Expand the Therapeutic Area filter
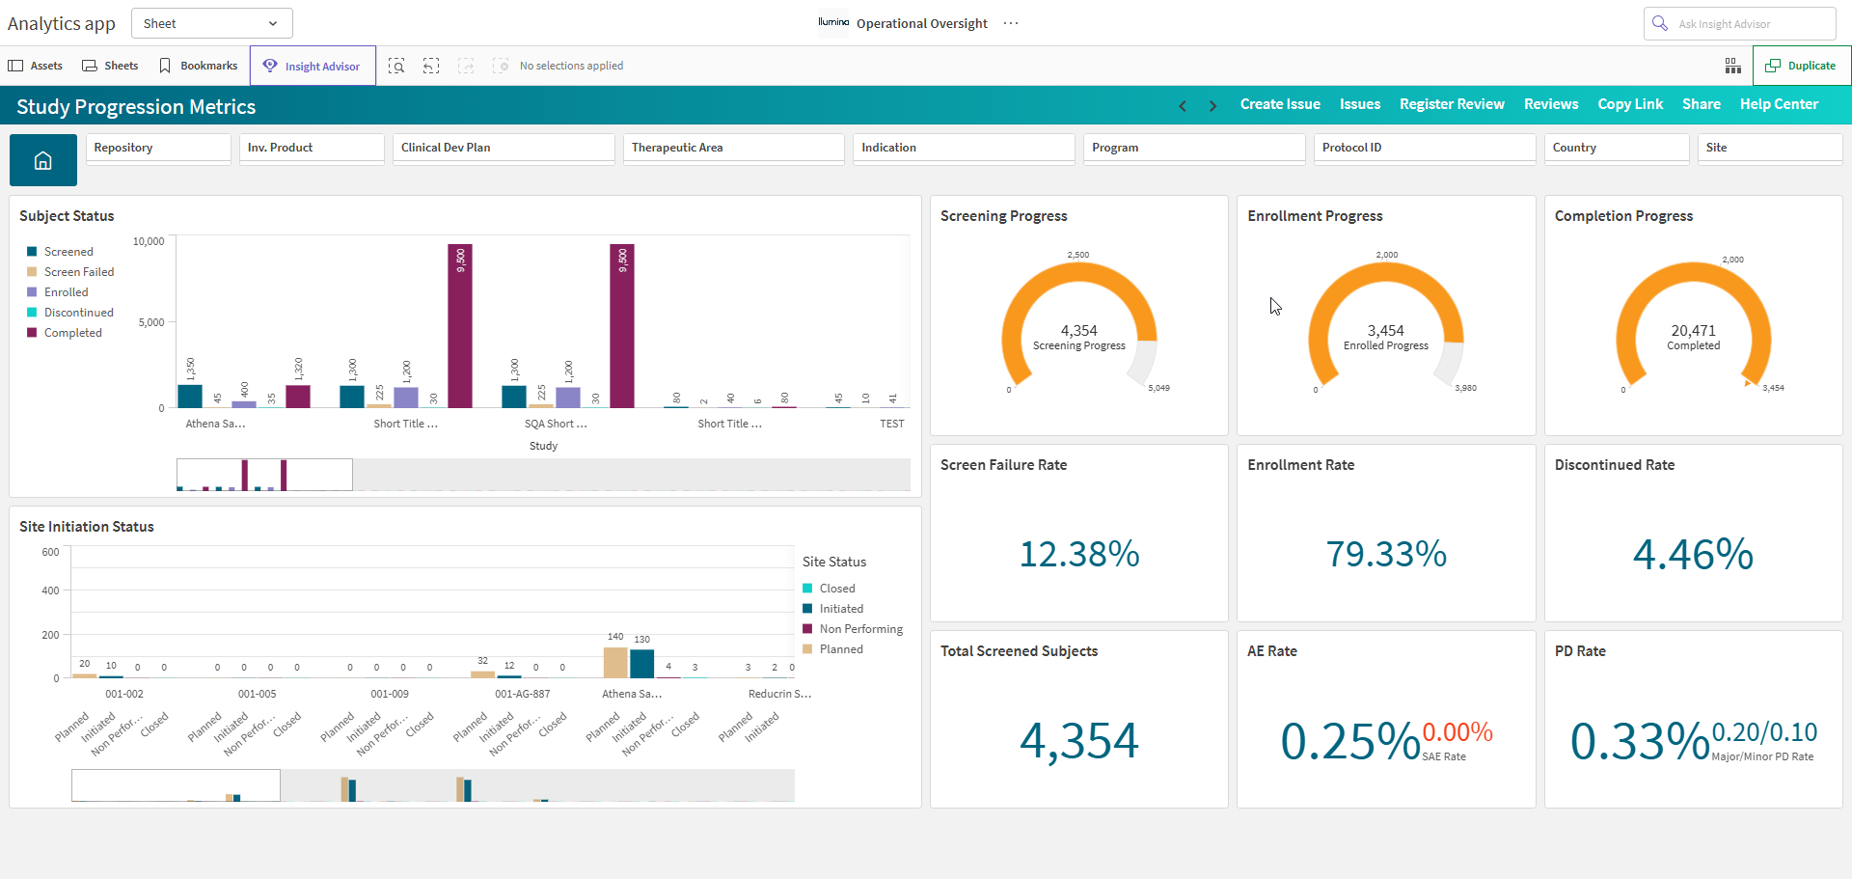 [733, 148]
